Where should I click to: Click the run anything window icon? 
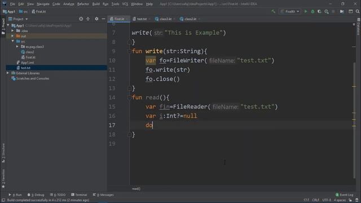(x=351, y=11)
